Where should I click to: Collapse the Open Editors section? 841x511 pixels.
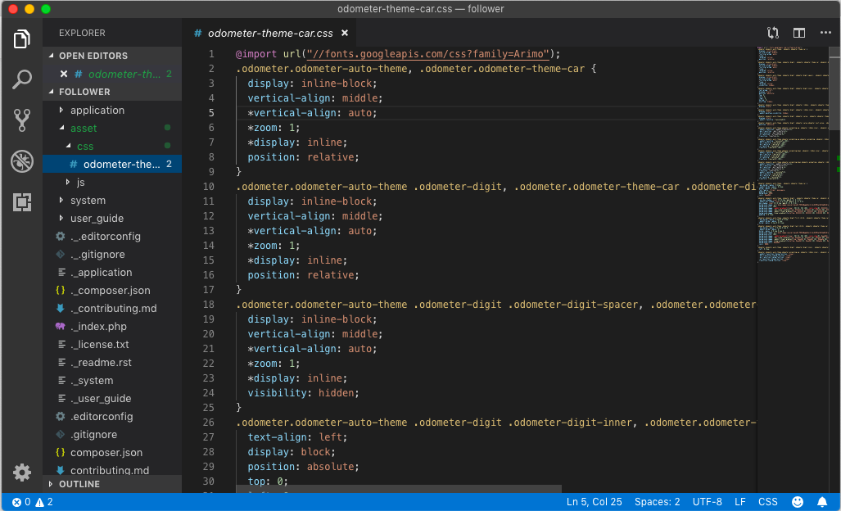point(112,56)
